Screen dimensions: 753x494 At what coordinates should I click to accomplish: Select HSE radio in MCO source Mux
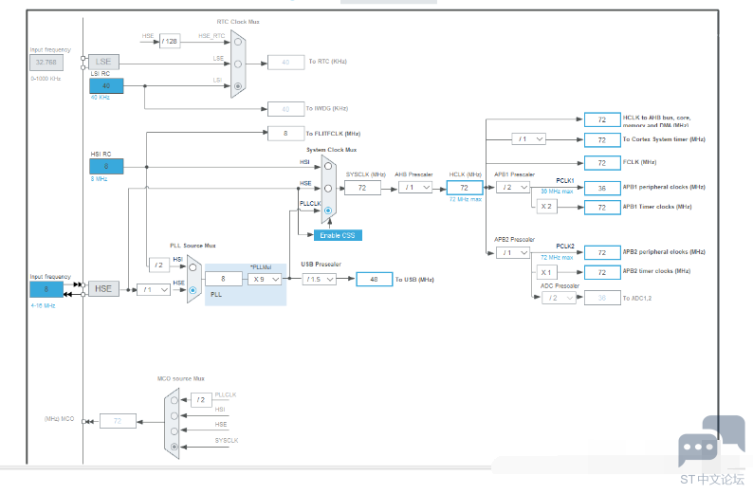pyautogui.click(x=174, y=431)
